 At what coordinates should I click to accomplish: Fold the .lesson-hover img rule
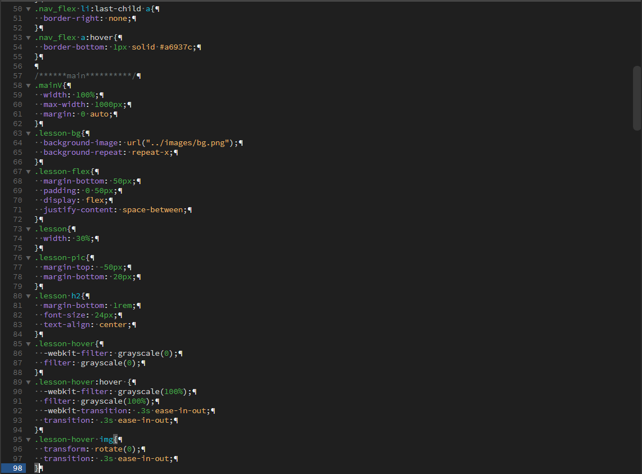[x=28, y=440]
